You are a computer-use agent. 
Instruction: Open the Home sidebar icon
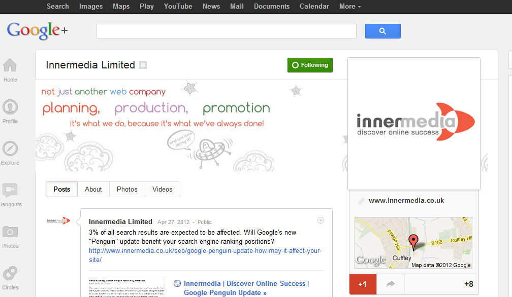click(10, 65)
